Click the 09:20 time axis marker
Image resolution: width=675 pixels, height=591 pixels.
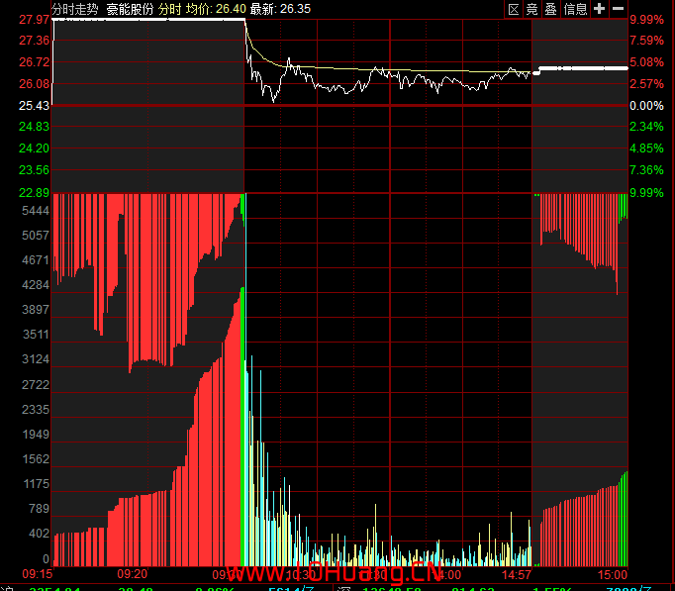[133, 574]
